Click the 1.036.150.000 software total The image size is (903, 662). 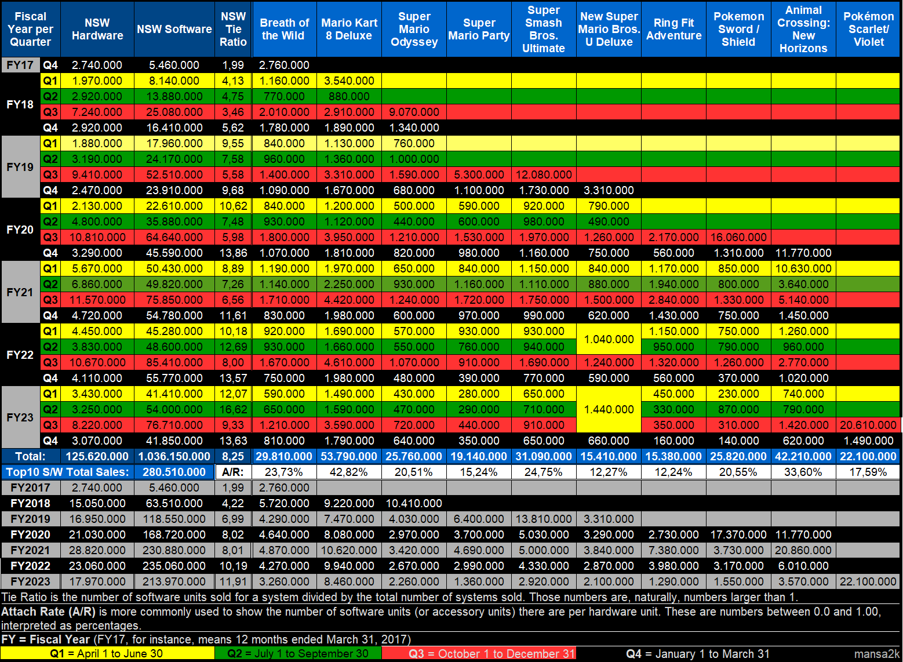click(x=174, y=456)
